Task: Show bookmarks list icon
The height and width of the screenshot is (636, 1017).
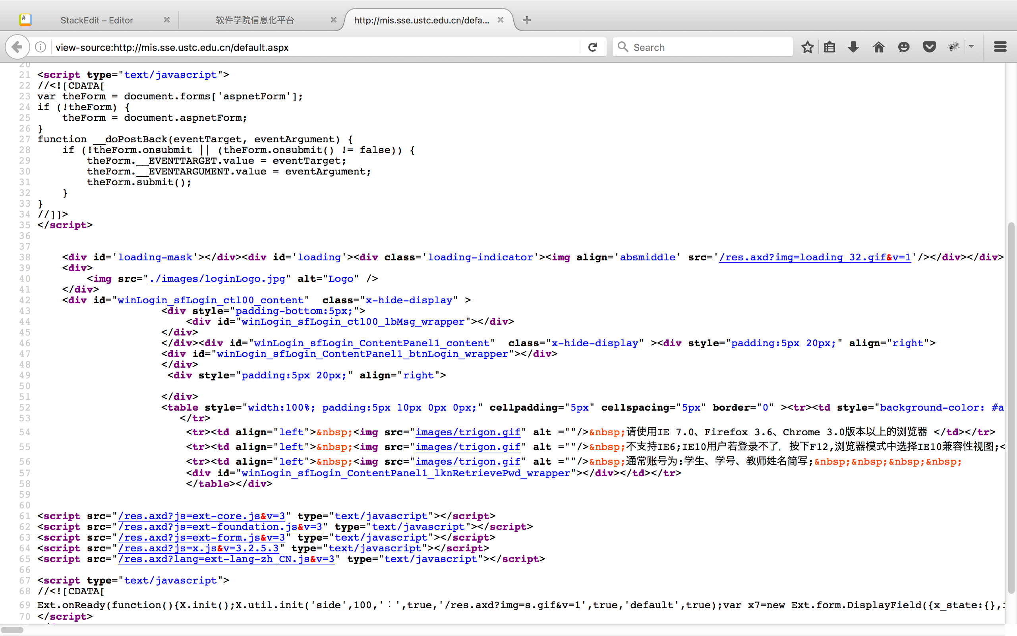Action: [829, 47]
